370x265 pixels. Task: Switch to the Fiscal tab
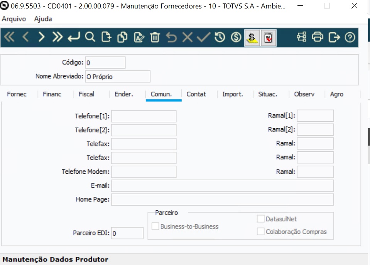click(86, 94)
